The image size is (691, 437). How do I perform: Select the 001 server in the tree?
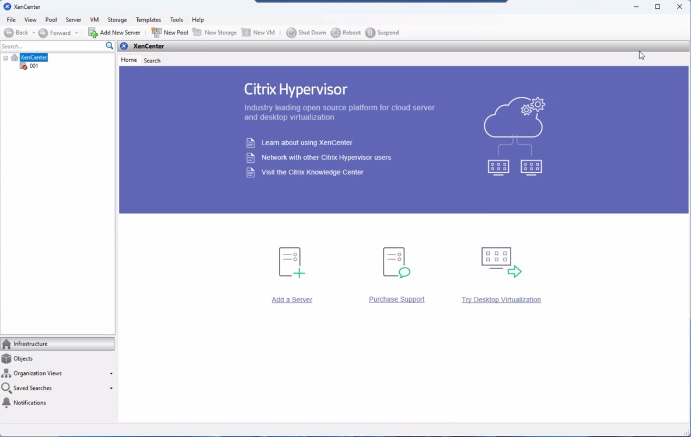click(x=33, y=66)
